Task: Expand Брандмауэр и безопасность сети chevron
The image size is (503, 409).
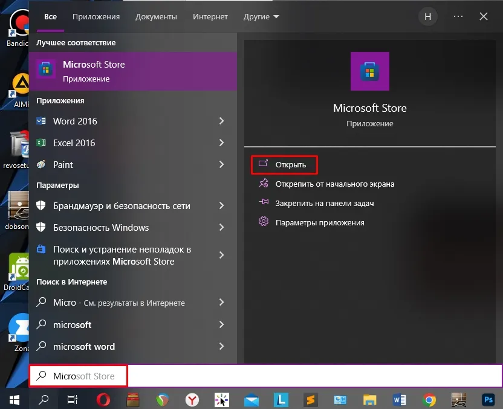Action: click(x=221, y=205)
